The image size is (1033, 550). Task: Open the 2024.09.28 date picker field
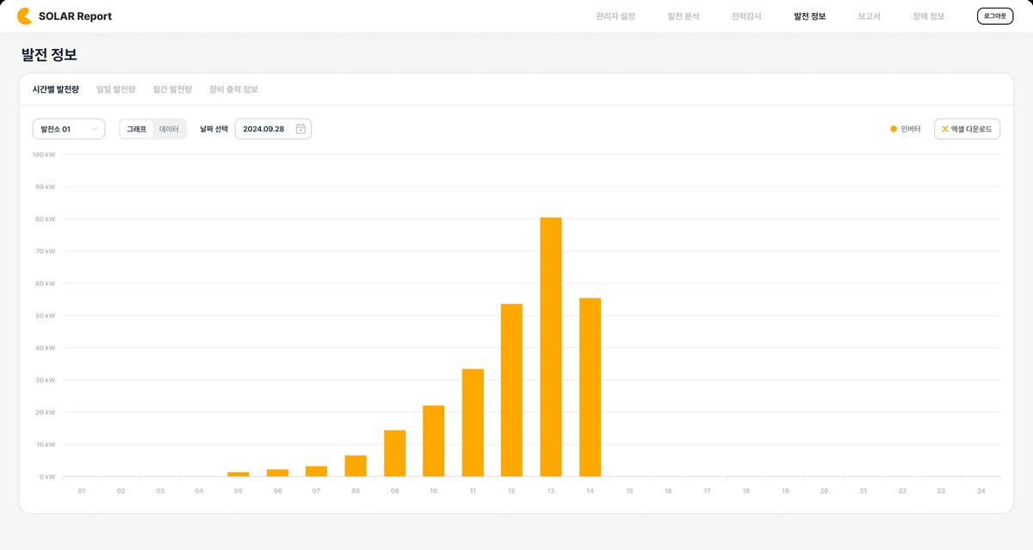(273, 129)
